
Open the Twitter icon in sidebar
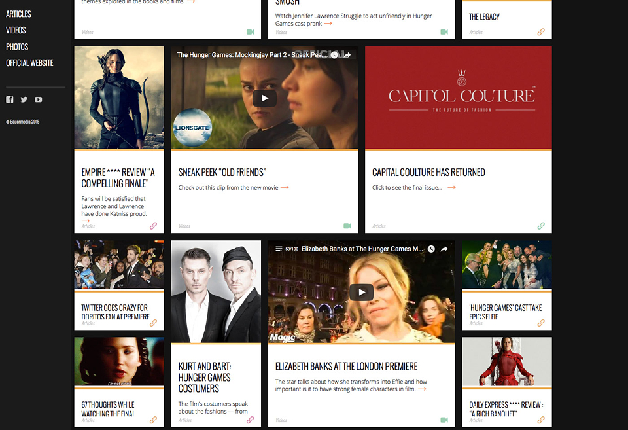click(24, 99)
